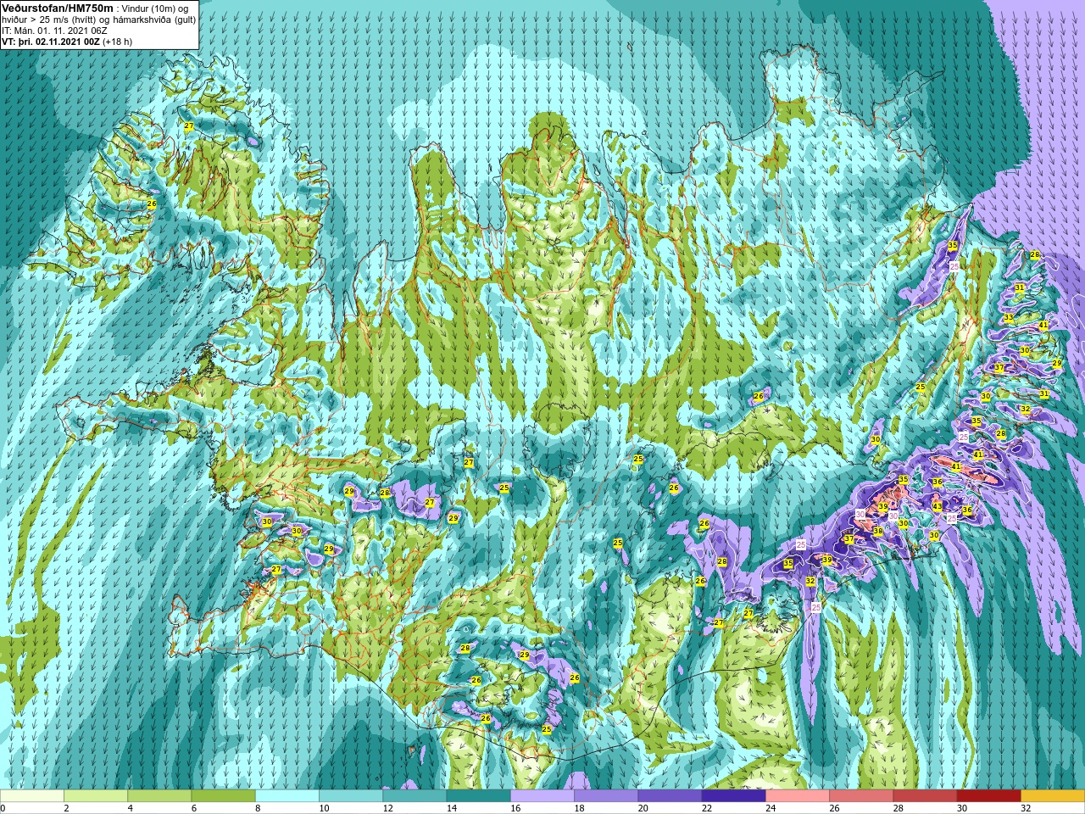Click the 30–32 dark red legend swatch
The image size is (1085, 814).
click(989, 796)
